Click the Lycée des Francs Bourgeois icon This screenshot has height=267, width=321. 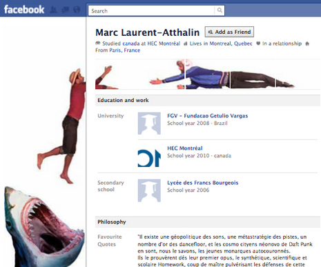[x=149, y=190]
